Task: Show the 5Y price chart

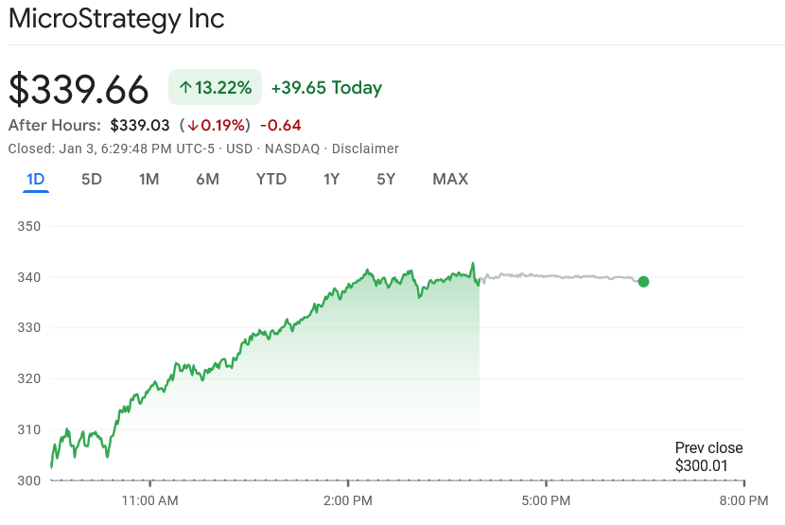Action: point(386,179)
